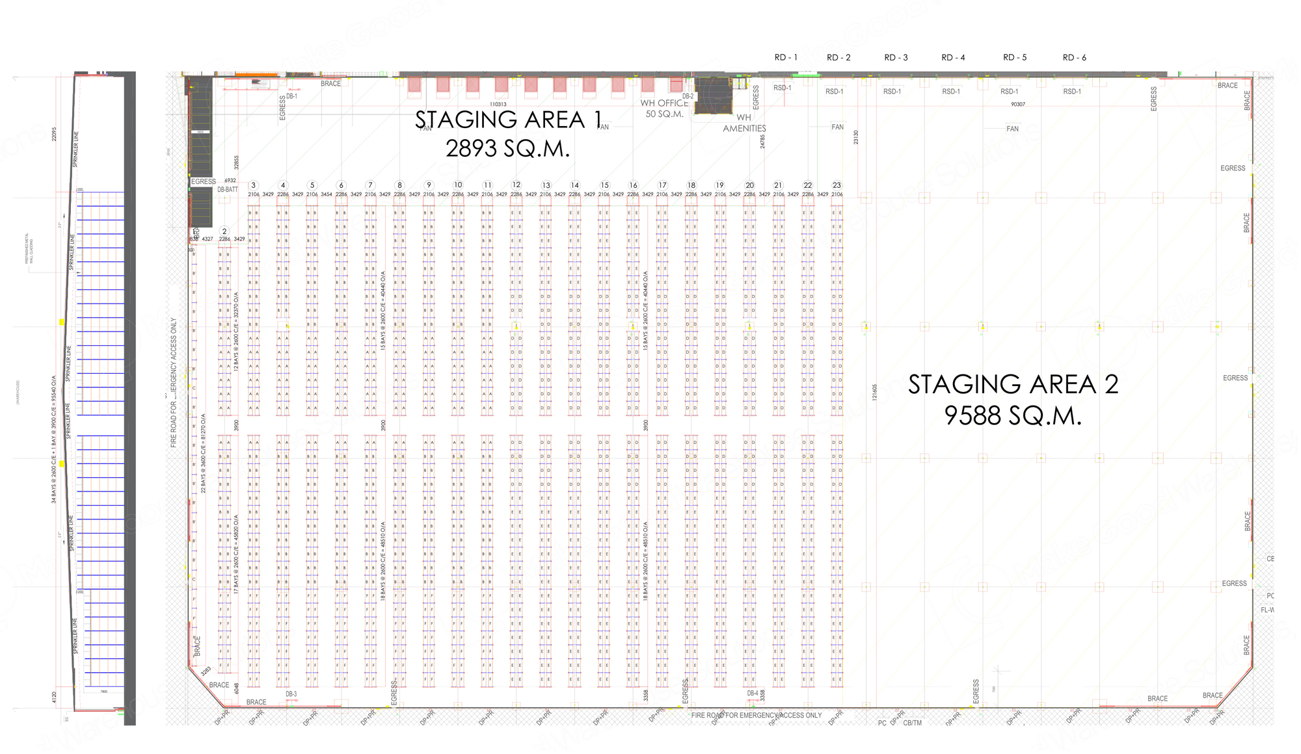Click the circled row number 23 marker
This screenshot has width=1301, height=754.
point(837,185)
